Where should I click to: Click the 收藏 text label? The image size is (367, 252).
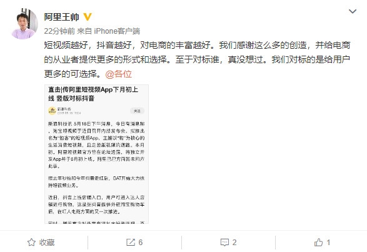[x=47, y=243]
